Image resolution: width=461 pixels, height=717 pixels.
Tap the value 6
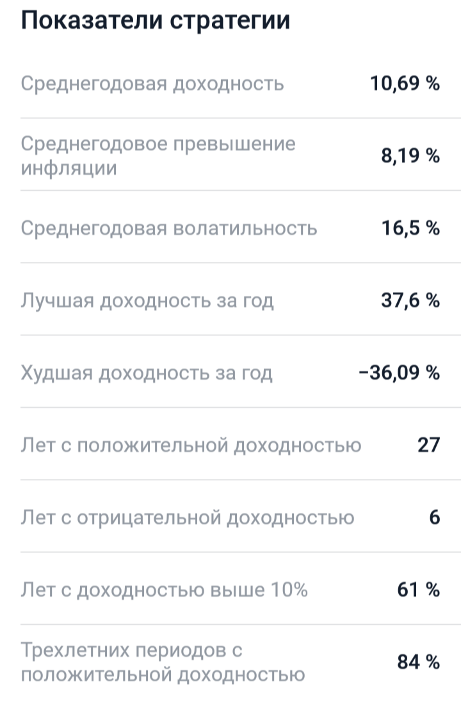[x=435, y=518]
